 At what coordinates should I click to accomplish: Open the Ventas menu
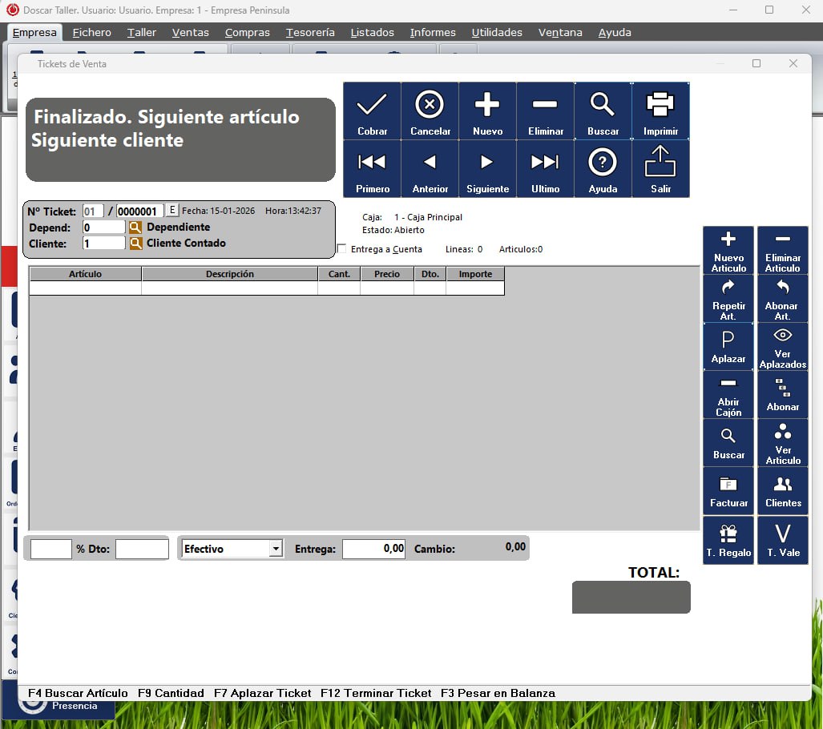[x=190, y=33]
